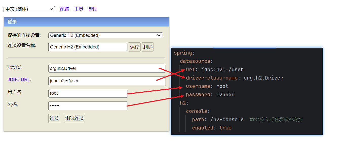345x154 pixels.
Task: Open the 配置 link
Action: click(65, 9)
